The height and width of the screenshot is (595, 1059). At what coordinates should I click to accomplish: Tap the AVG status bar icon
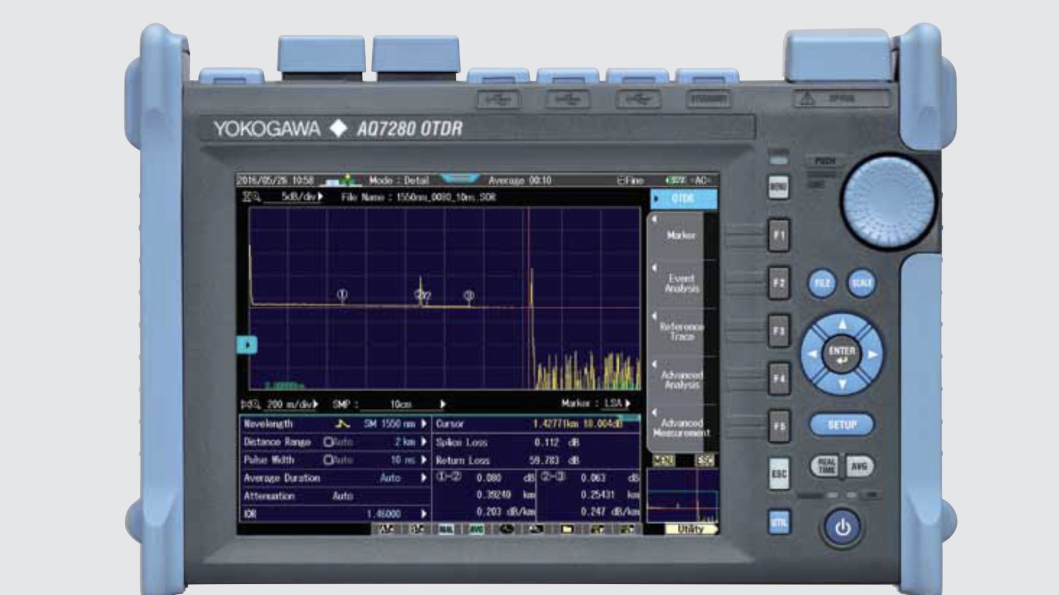[476, 529]
